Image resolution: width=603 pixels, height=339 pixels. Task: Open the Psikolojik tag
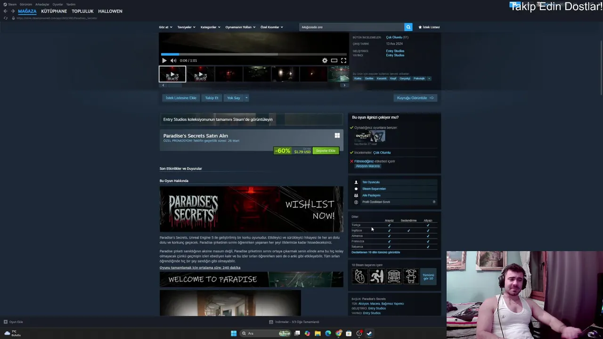tap(419, 79)
